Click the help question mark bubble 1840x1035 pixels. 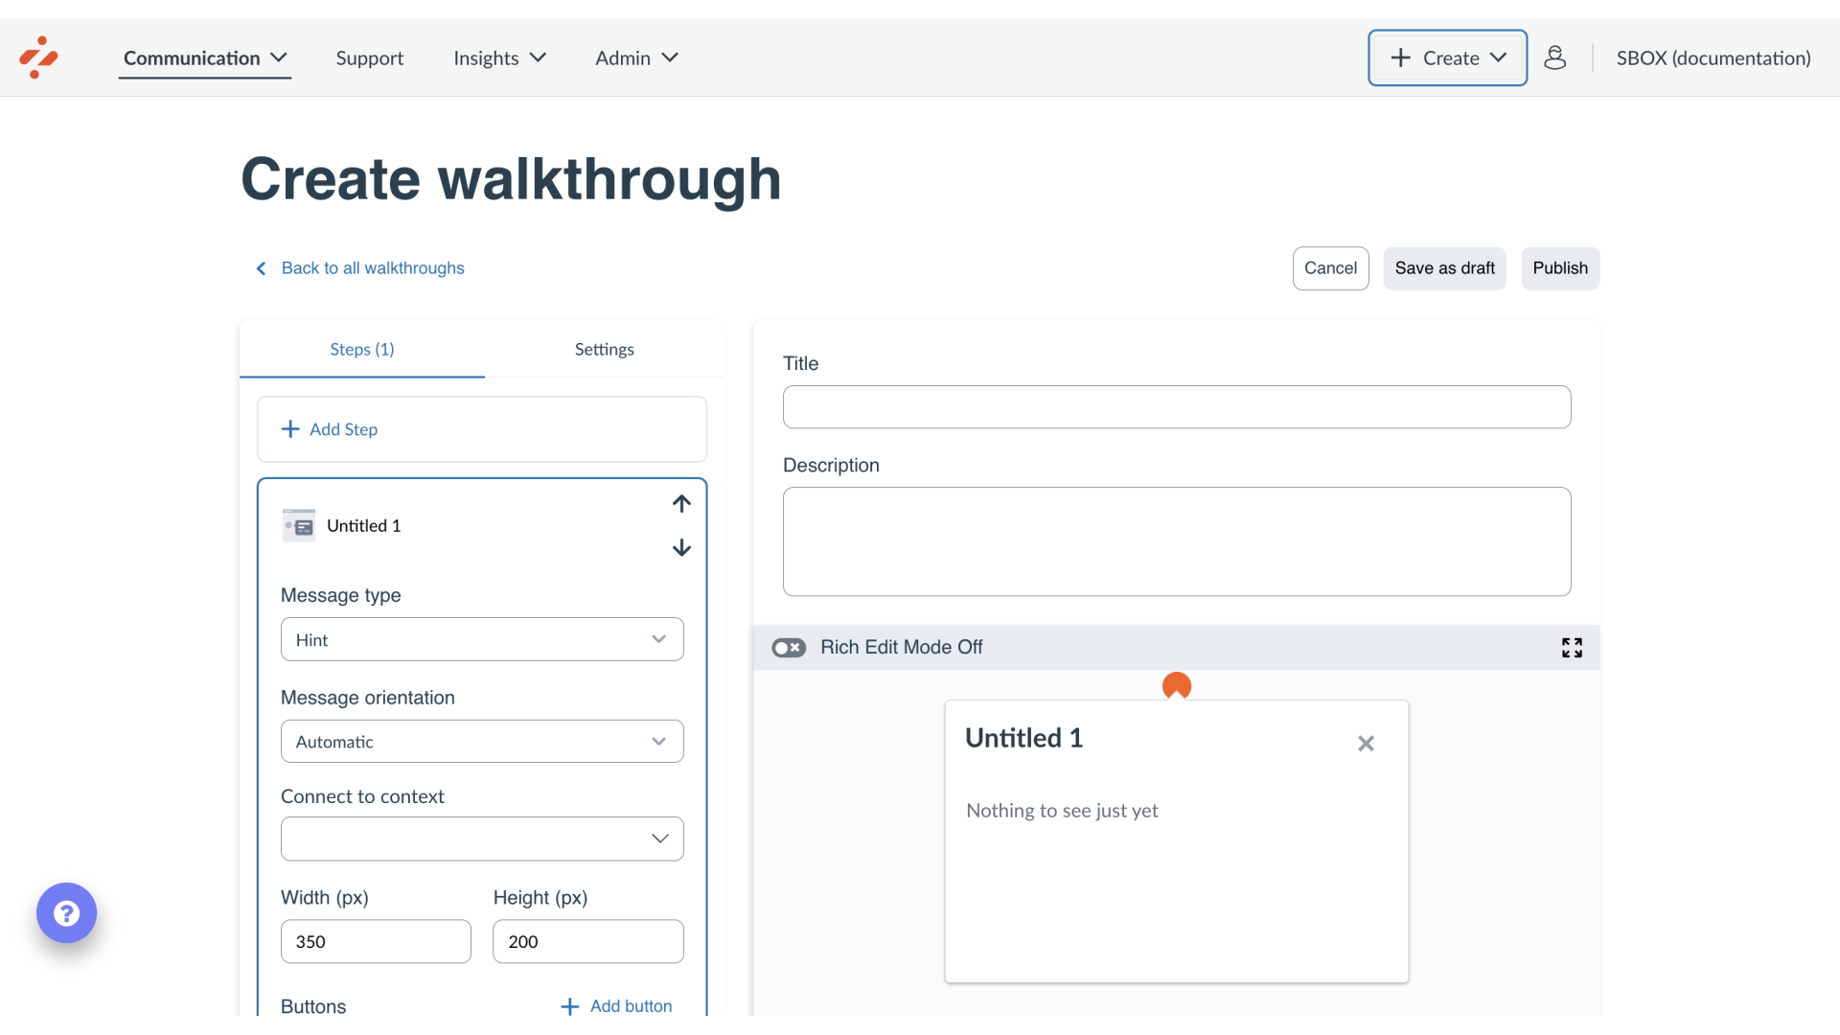point(66,912)
